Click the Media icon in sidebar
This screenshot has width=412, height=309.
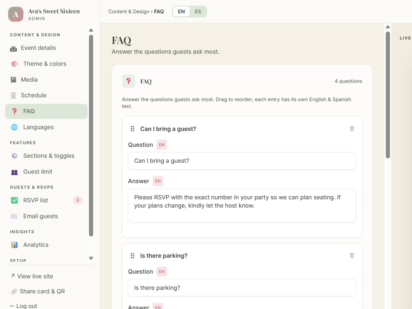(14, 80)
